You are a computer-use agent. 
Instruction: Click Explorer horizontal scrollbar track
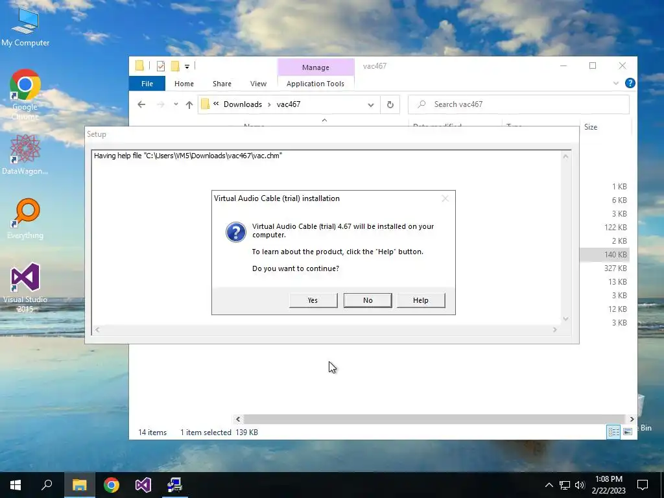[x=434, y=420]
